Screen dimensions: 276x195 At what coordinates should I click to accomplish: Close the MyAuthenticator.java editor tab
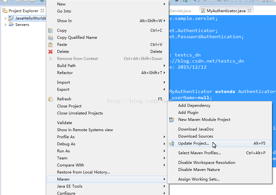(x=249, y=11)
